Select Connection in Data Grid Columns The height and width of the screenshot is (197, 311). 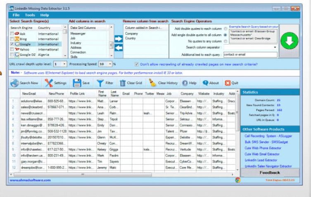click(78, 52)
